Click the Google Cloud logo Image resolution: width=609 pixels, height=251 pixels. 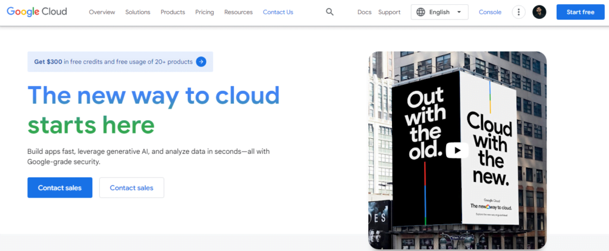[x=37, y=12]
